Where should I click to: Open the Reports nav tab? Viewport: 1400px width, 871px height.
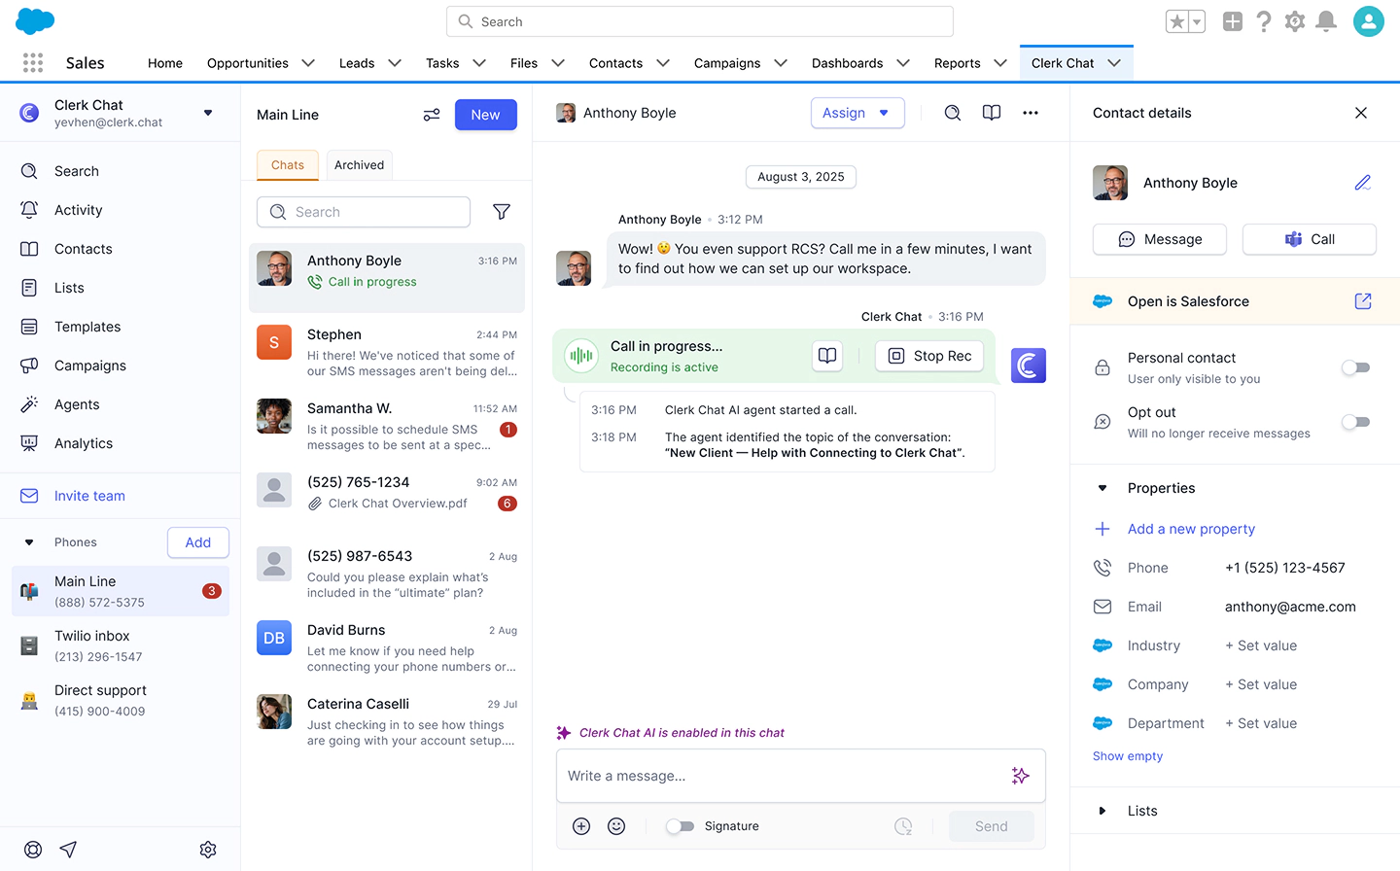click(x=958, y=63)
